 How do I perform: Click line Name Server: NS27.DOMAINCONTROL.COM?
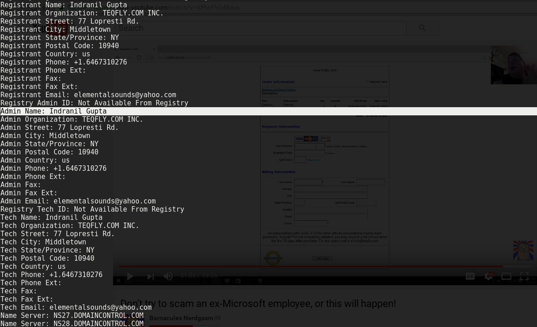click(72, 316)
